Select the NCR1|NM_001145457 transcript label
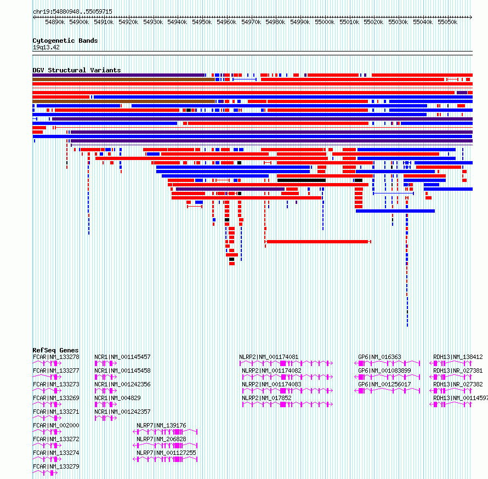This screenshot has height=479, width=488. click(x=122, y=357)
